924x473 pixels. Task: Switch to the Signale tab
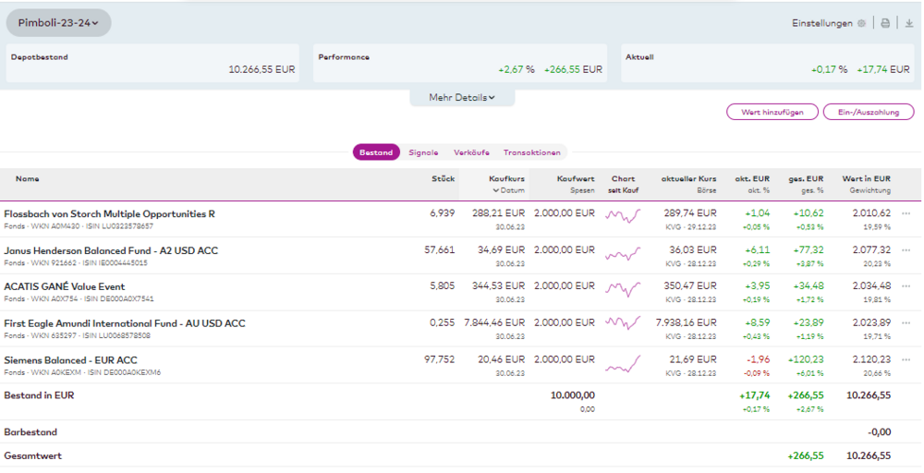point(423,152)
